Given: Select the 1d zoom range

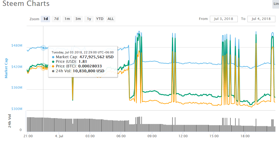Looking at the screenshot, I should pos(46,19).
